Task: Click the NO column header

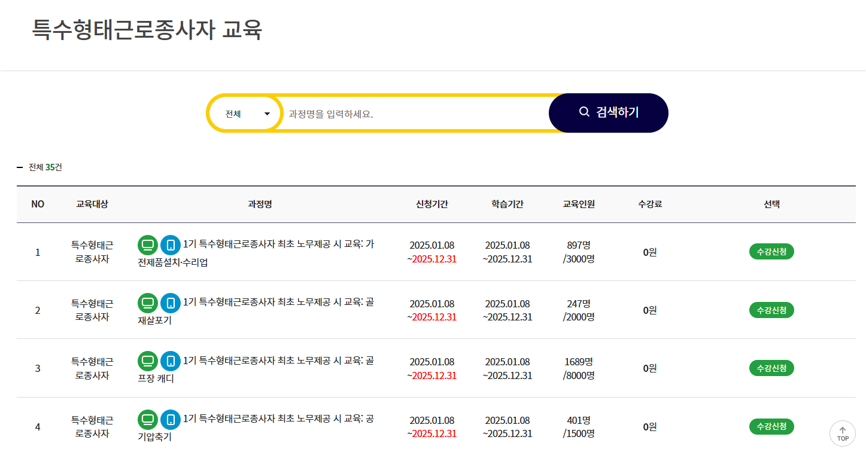Action: coord(38,204)
